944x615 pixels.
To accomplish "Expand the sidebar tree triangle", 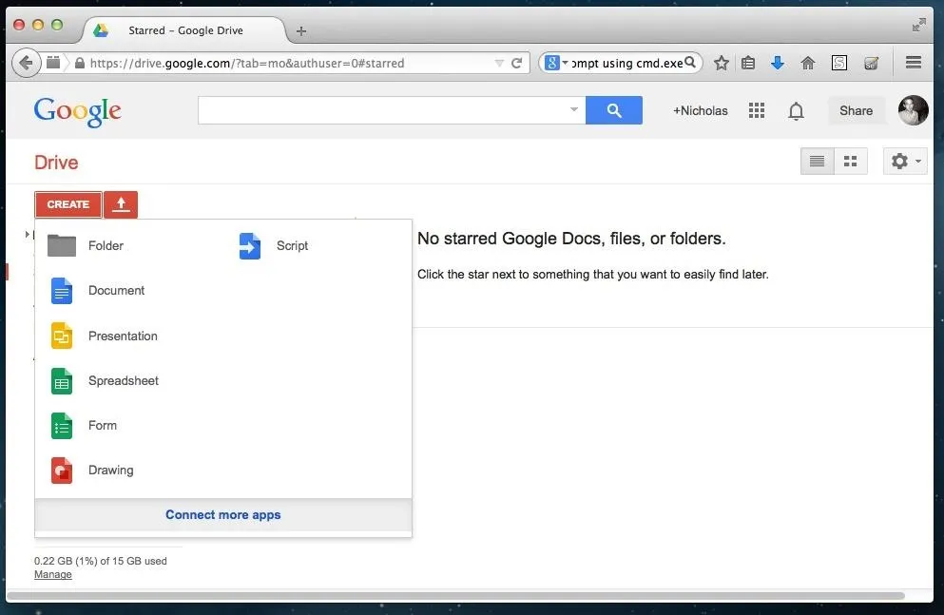I will (27, 234).
